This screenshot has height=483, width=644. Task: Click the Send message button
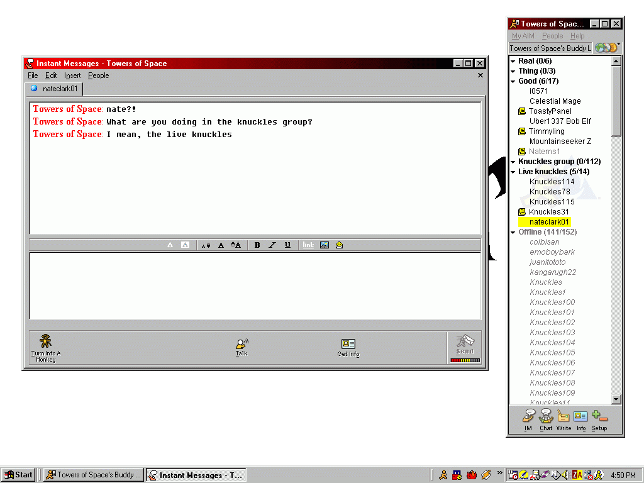click(x=465, y=347)
